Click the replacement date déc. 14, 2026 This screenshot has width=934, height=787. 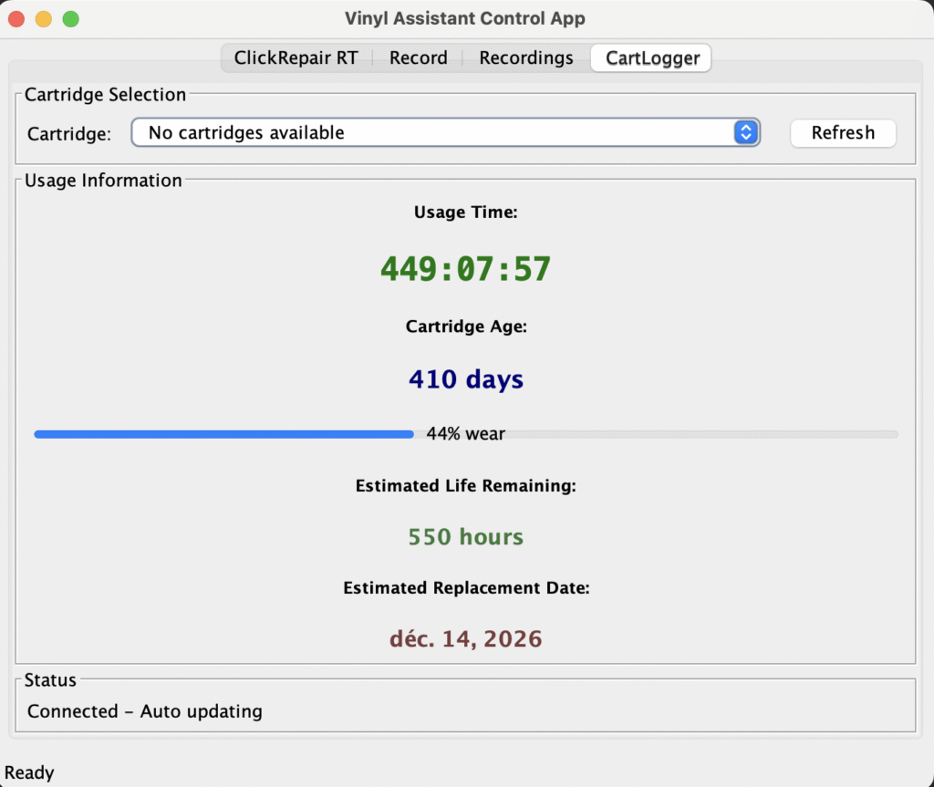(x=466, y=638)
